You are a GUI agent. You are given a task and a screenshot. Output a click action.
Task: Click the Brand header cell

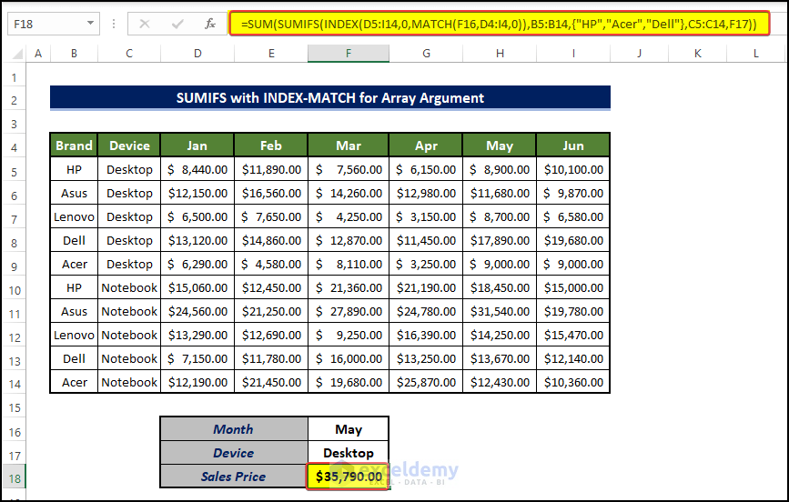point(74,146)
